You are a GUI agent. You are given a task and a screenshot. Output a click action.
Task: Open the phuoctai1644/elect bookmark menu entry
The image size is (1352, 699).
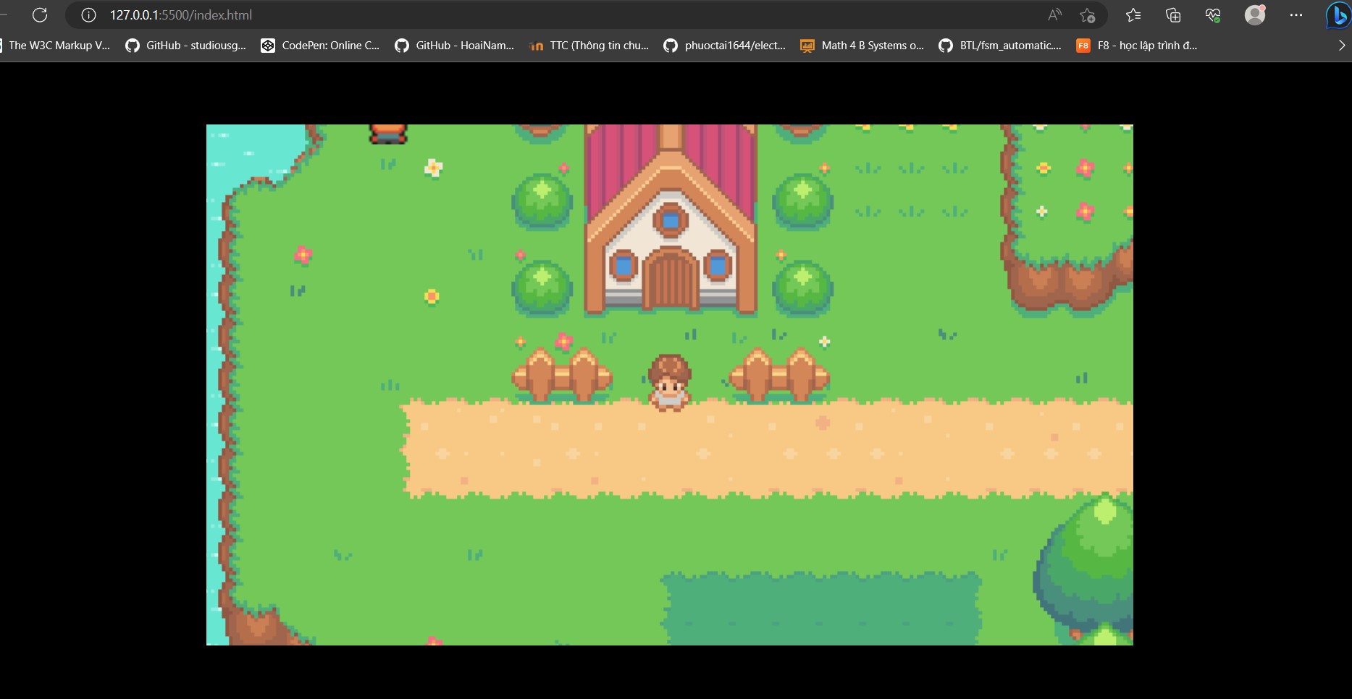(724, 46)
